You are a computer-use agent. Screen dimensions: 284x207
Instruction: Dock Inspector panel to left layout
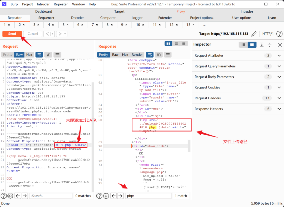(x=243, y=45)
